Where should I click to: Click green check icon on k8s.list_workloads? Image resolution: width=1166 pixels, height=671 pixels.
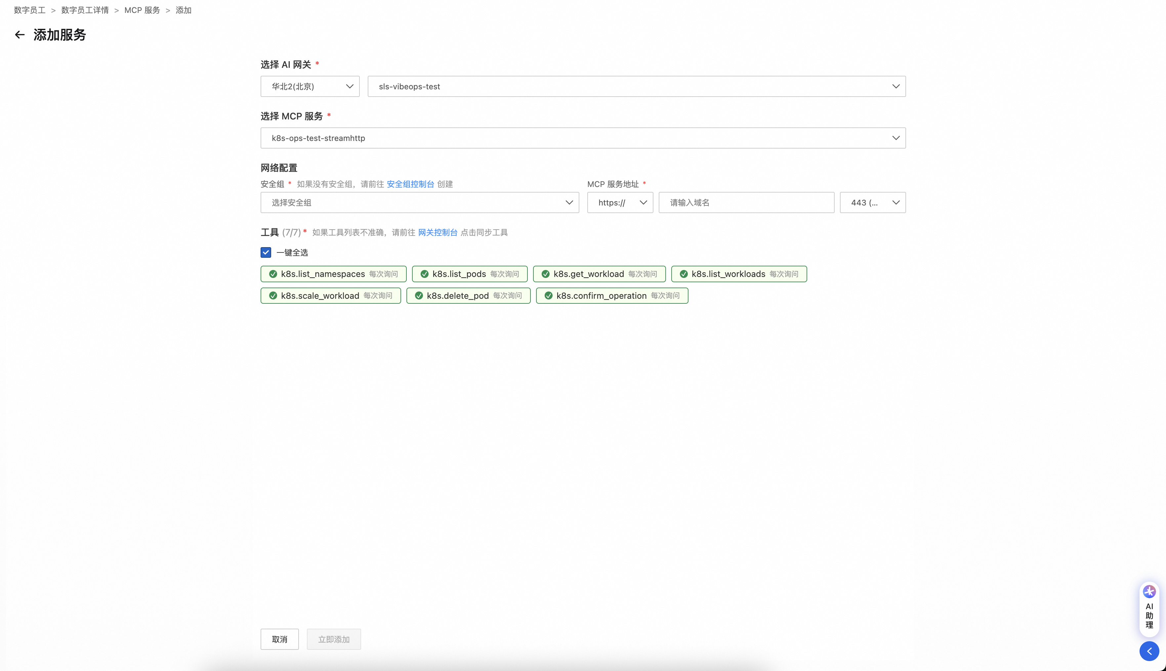(684, 274)
